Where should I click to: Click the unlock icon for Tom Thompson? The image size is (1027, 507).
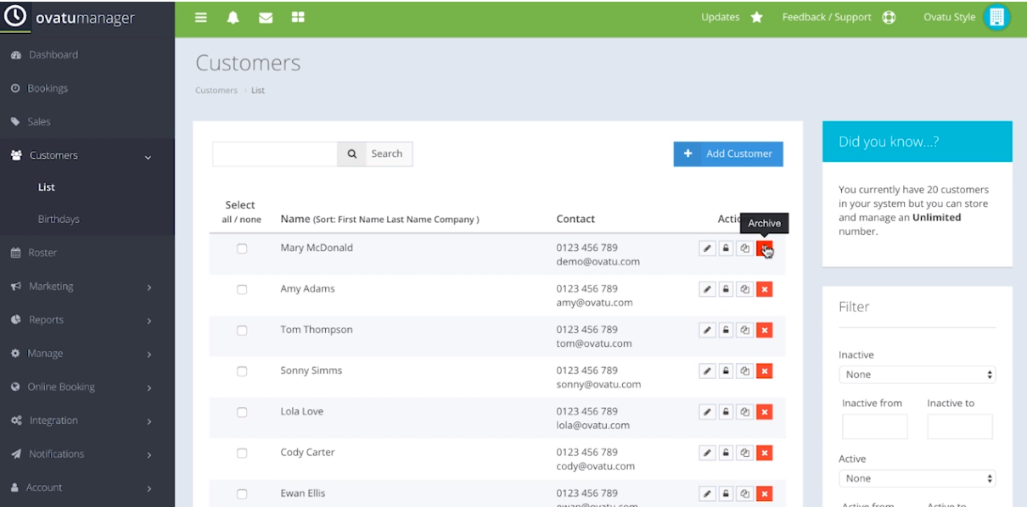click(x=726, y=330)
